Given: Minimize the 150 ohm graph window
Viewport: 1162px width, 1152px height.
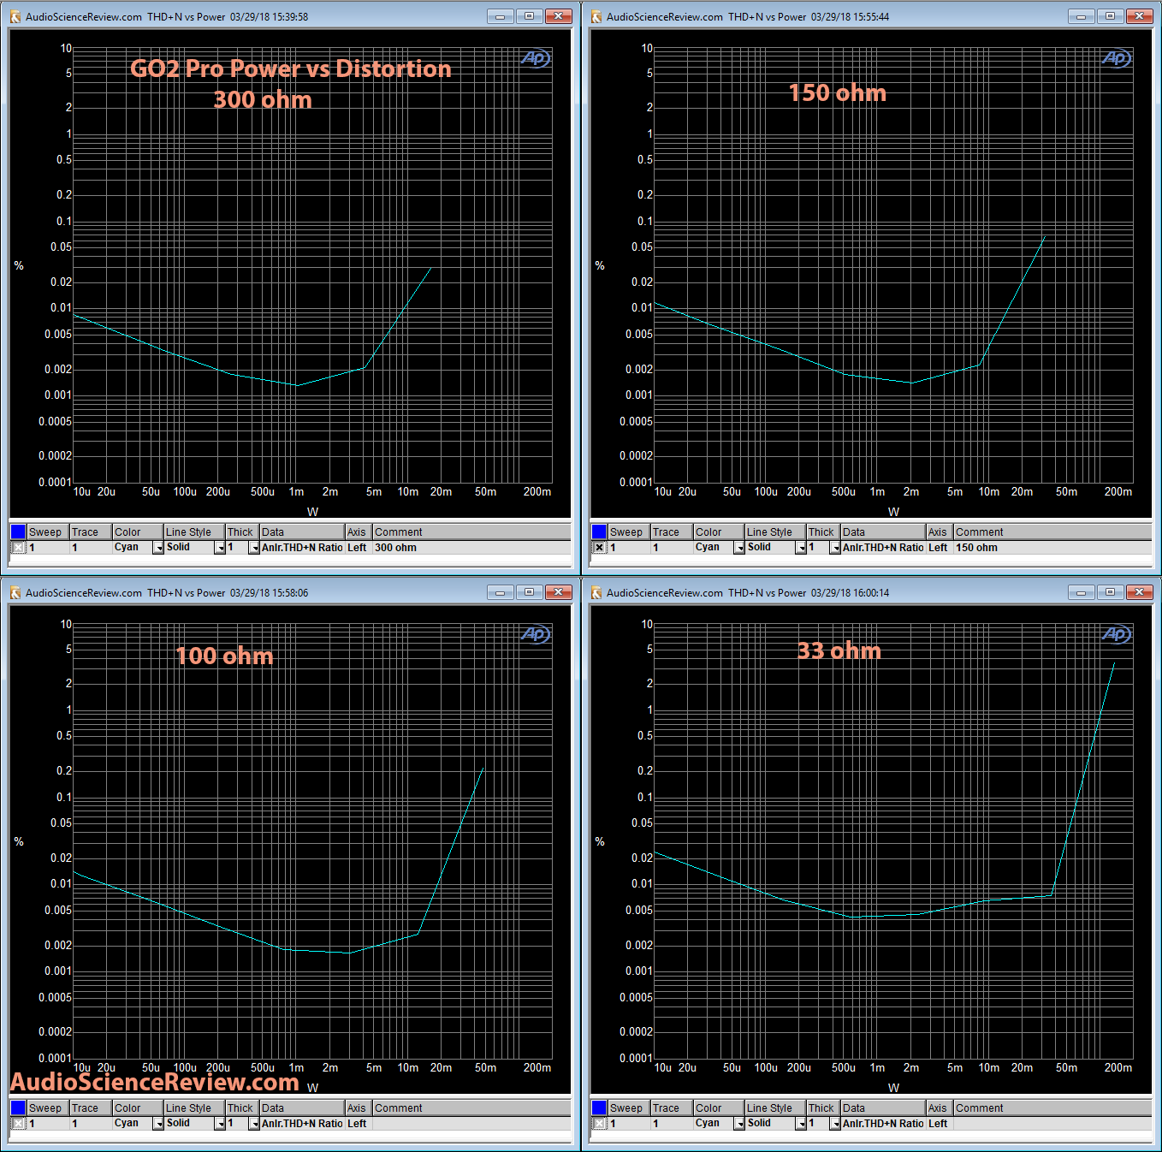Looking at the screenshot, I should [x=1081, y=16].
